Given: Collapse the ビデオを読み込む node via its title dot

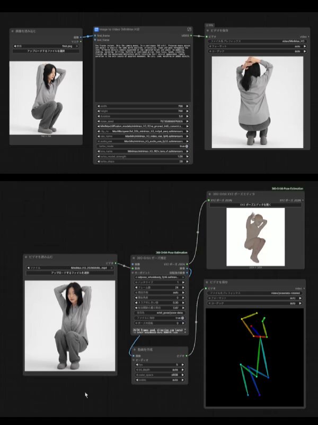Looking at the screenshot, I should tap(26, 257).
